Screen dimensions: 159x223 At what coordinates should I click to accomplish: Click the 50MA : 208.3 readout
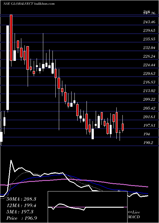click(21, 199)
